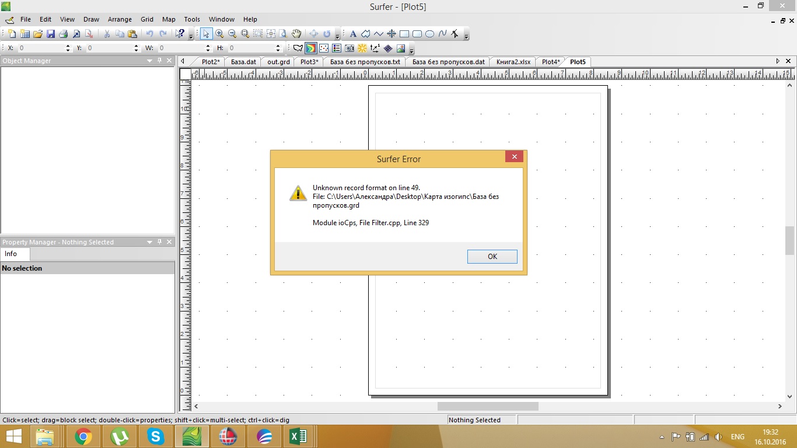The width and height of the screenshot is (797, 448).
Task: Select the Ellipse drawing tool
Action: pyautogui.click(x=430, y=34)
